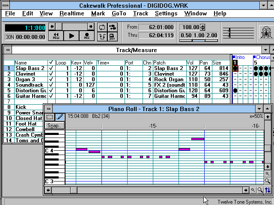
Task: Click the C 4 key on piano keyboard
Action: [55, 151]
